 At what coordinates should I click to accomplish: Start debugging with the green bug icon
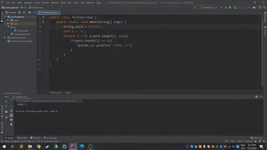pyautogui.click(x=226, y=7)
